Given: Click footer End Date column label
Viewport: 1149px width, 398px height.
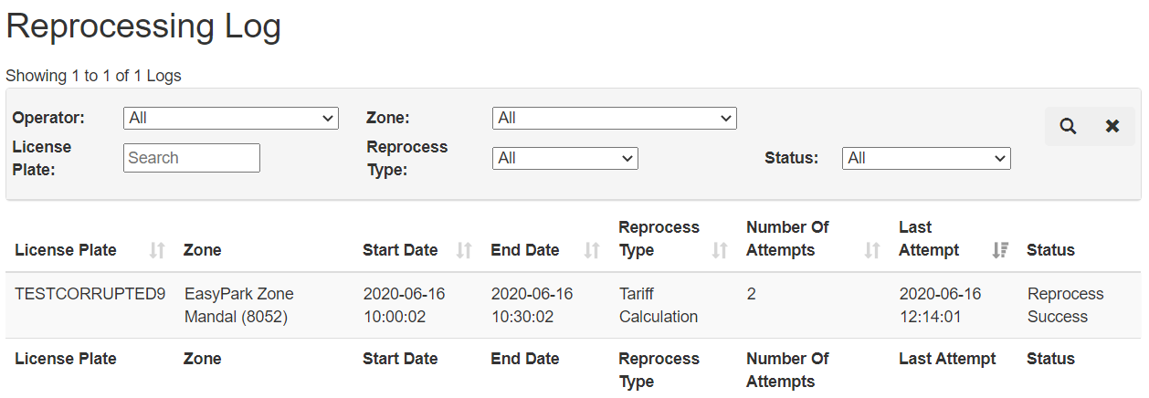Looking at the screenshot, I should (x=525, y=359).
